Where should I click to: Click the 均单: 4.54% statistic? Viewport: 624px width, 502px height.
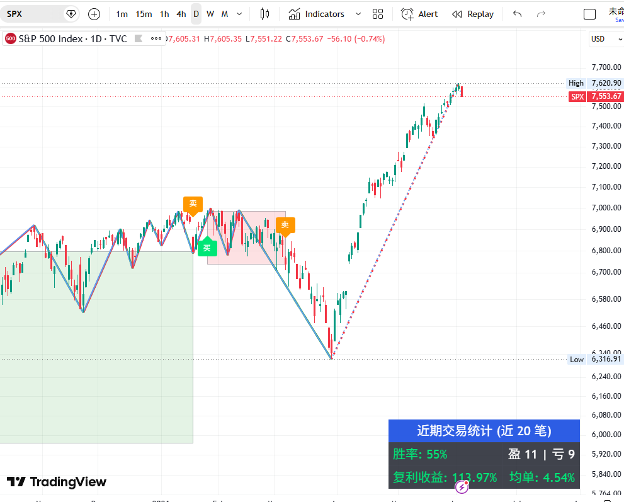coord(542,477)
